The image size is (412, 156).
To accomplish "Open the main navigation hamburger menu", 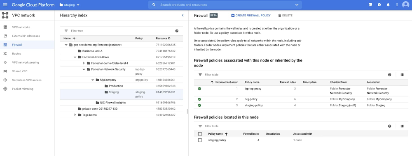I will coord(5,5).
